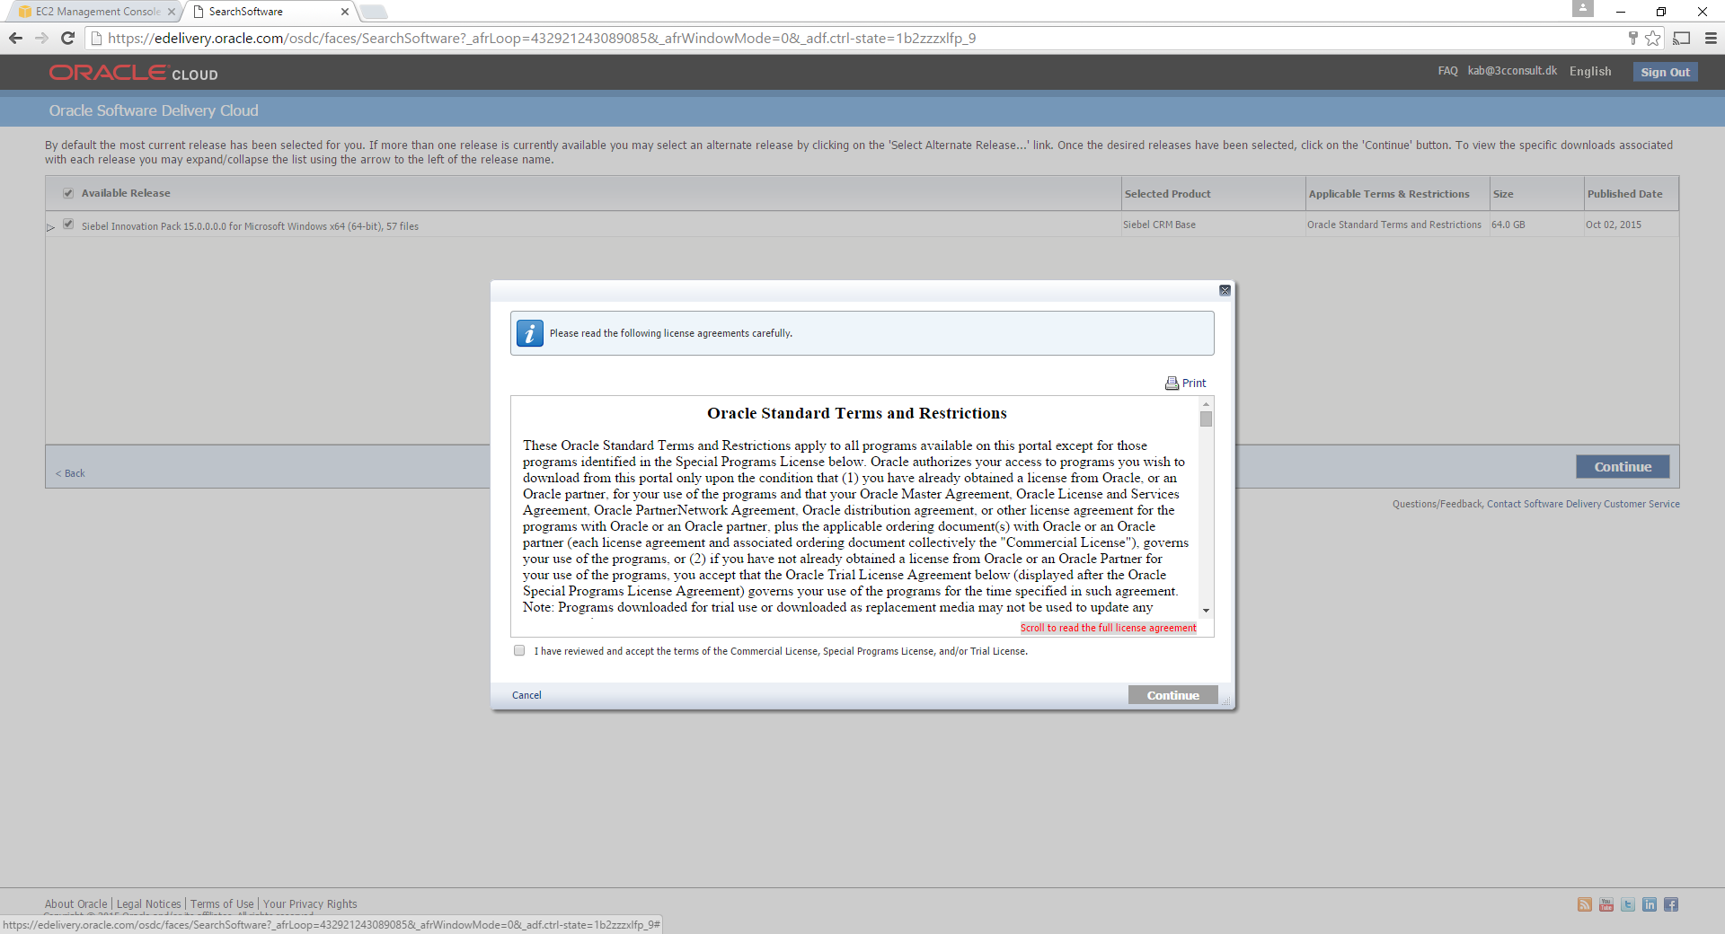
Task: Switch to EC2 Management Console tab
Action: pyautogui.click(x=95, y=12)
